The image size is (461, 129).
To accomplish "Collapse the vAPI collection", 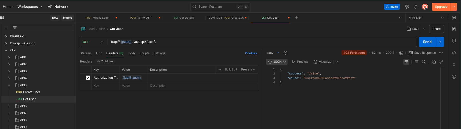I will click(x=6, y=50).
